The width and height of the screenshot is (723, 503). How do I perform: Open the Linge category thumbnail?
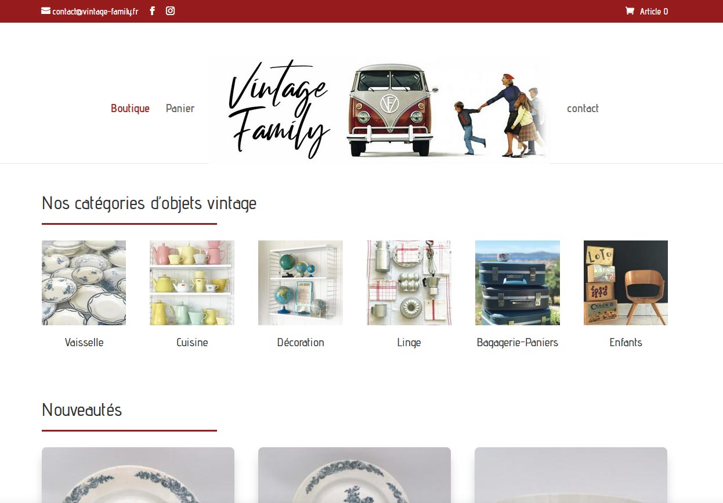tap(409, 283)
